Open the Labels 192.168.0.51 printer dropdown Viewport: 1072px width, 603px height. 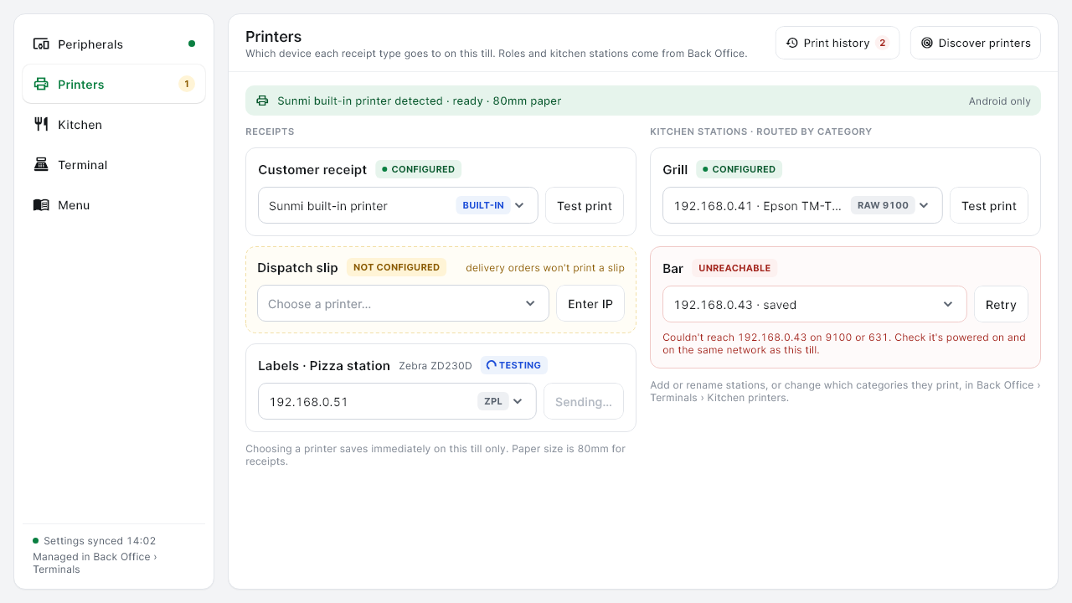pos(397,401)
